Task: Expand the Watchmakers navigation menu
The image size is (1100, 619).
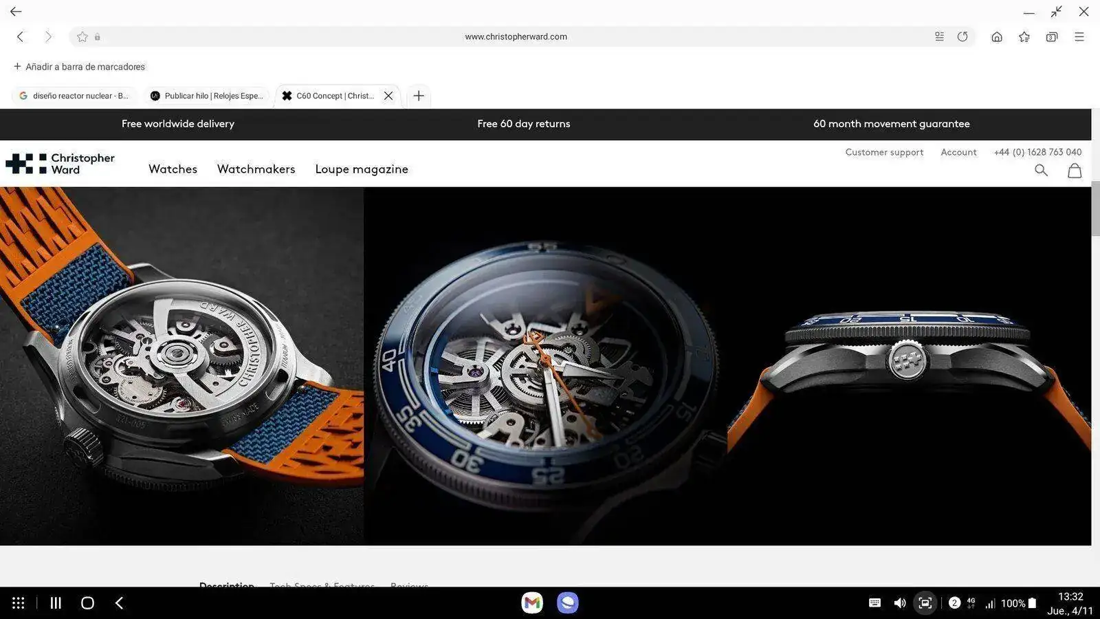Action: click(x=256, y=169)
